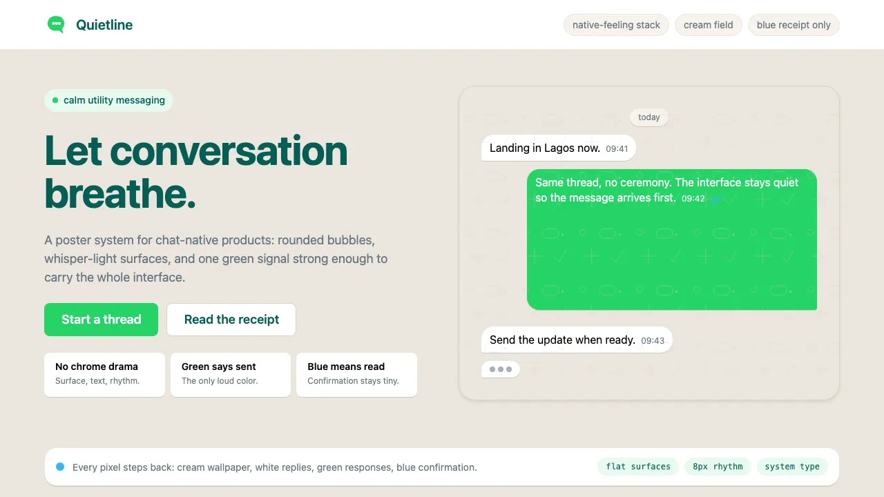Image resolution: width=884 pixels, height=497 pixels.
Task: Click the Quietline brand name
Action: tap(104, 25)
